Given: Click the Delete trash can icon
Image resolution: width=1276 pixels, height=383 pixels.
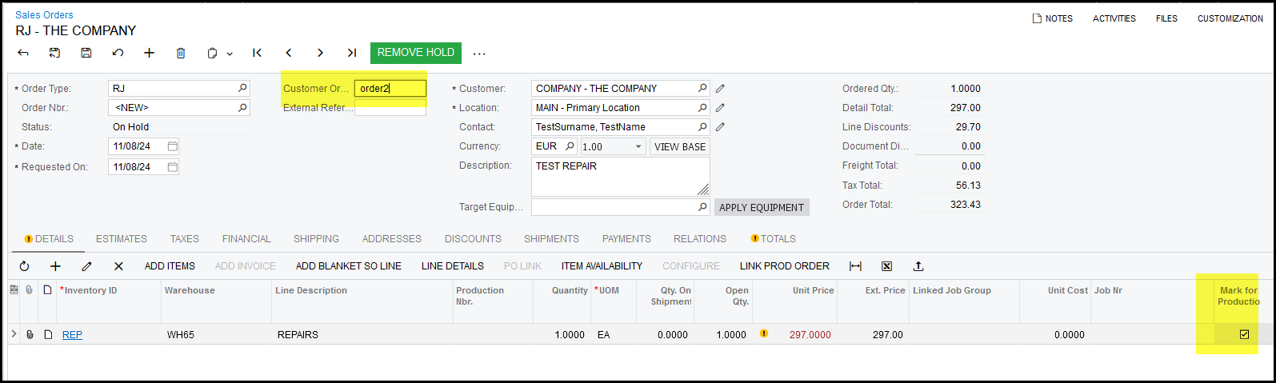Looking at the screenshot, I should click(x=181, y=53).
